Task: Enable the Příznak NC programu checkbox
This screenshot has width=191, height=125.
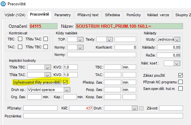Action: pos(180,82)
